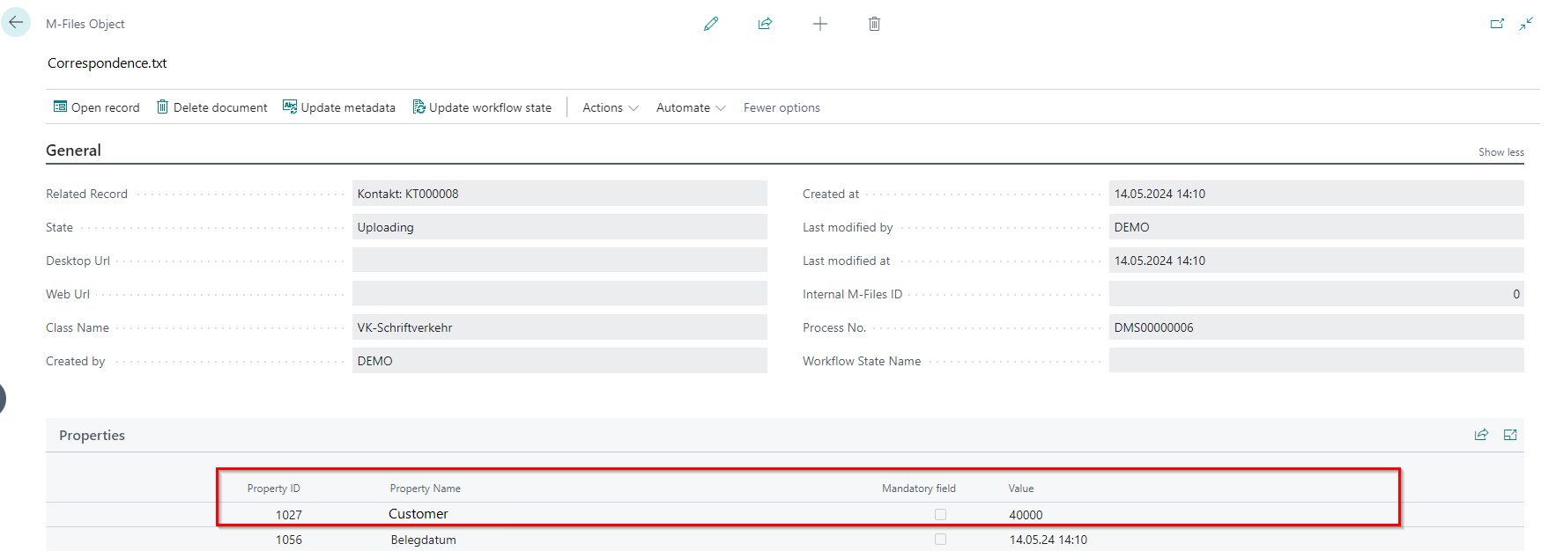Click Update workflow state action
Viewport: 1556px width, 551px height.
(x=482, y=107)
